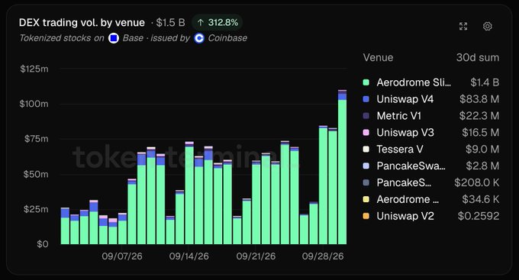Screen dimensions: 519x280
Task: Click the white Tessera V legend swatch
Action: point(366,150)
